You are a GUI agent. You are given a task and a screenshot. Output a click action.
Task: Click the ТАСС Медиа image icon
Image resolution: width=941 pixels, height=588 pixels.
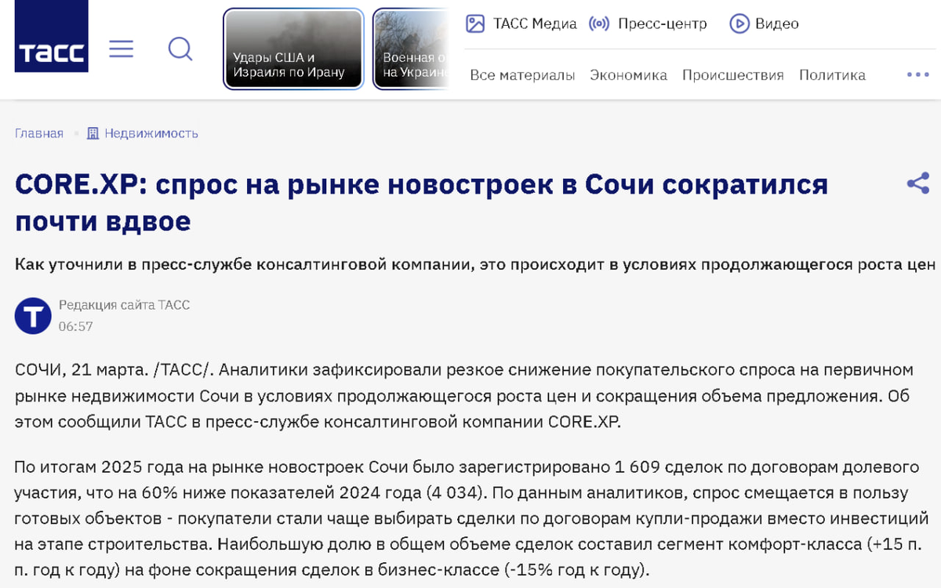475,24
